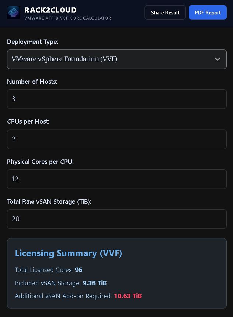Click the Share Result button
The image size is (233, 317).
tap(165, 12)
